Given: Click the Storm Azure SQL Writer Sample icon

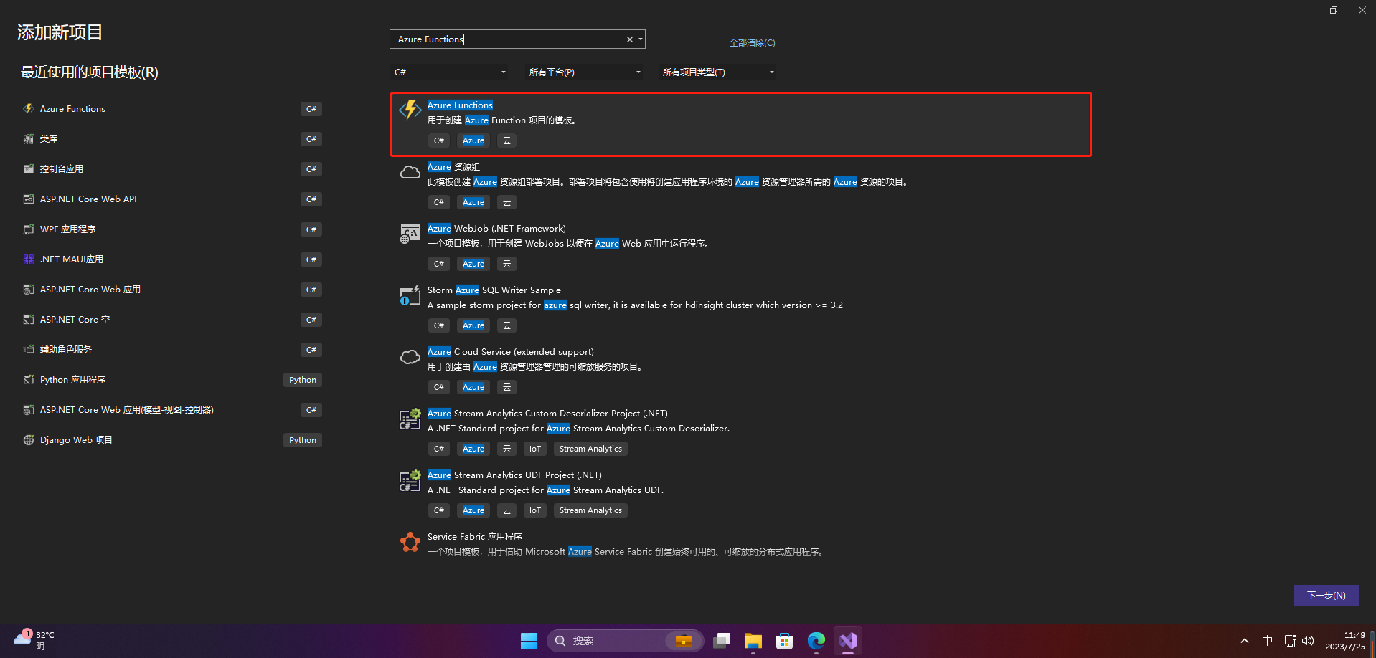Looking at the screenshot, I should pyautogui.click(x=410, y=295).
